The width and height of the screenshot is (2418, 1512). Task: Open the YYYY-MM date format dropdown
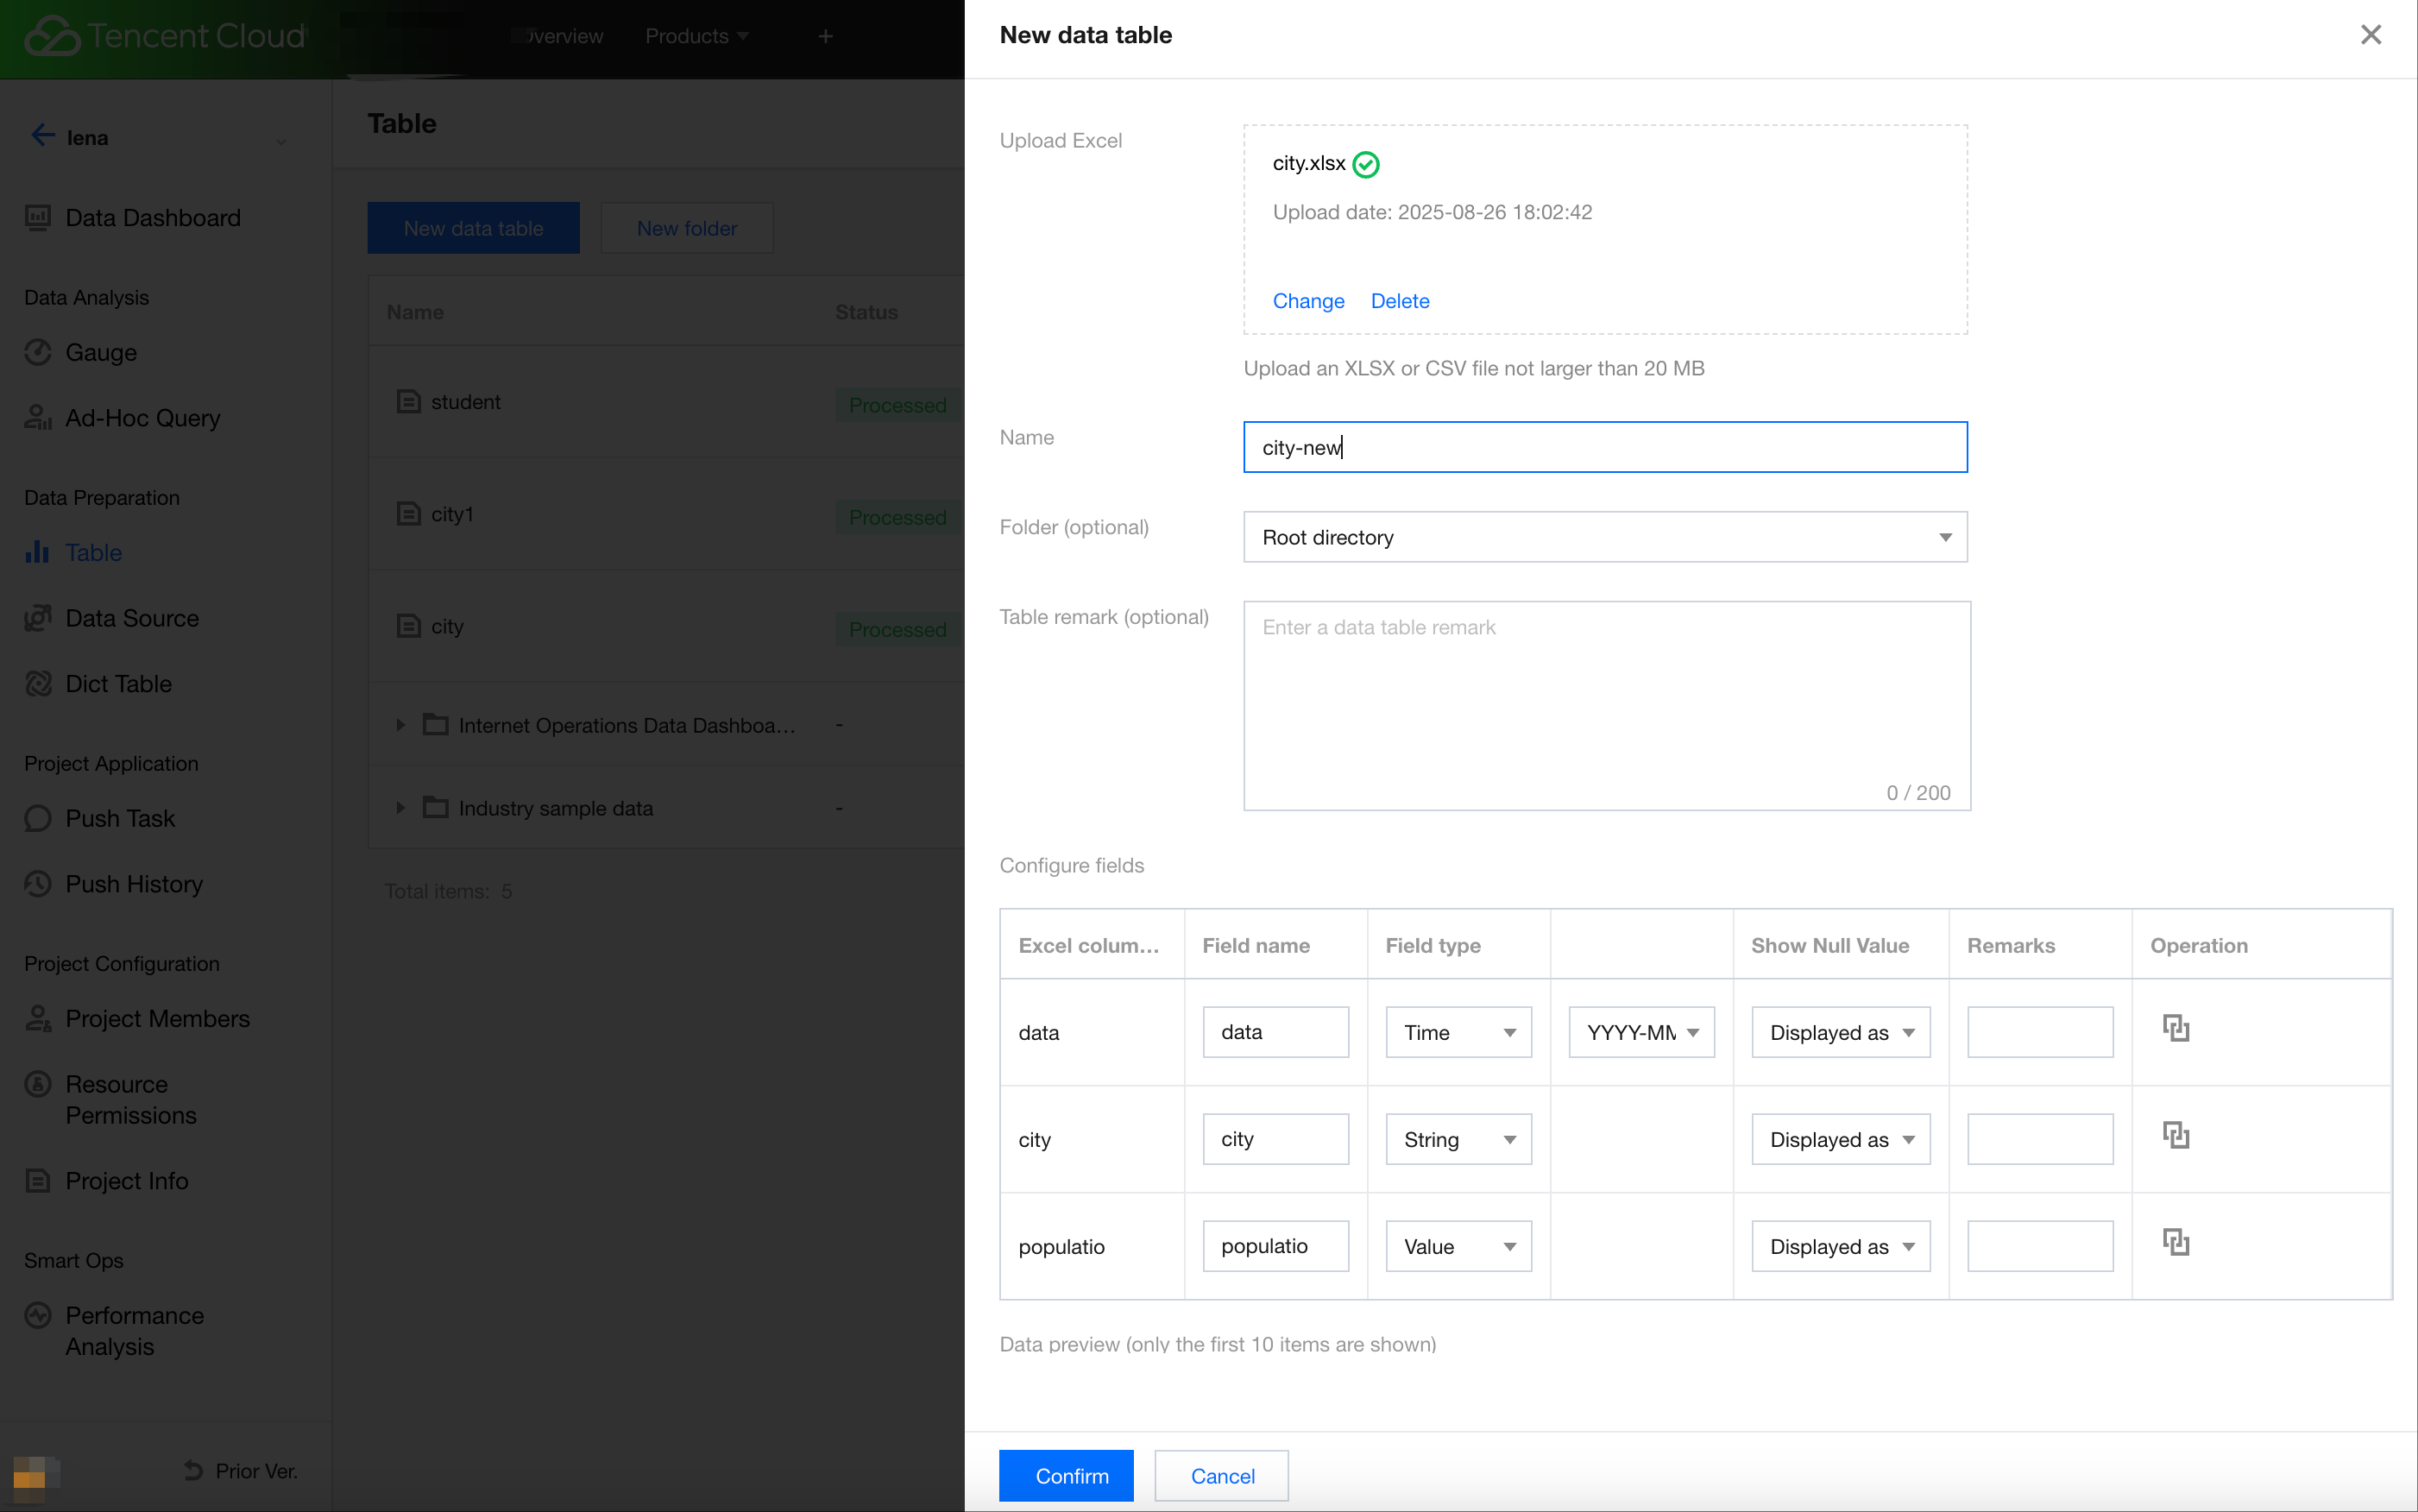pyautogui.click(x=1641, y=1033)
